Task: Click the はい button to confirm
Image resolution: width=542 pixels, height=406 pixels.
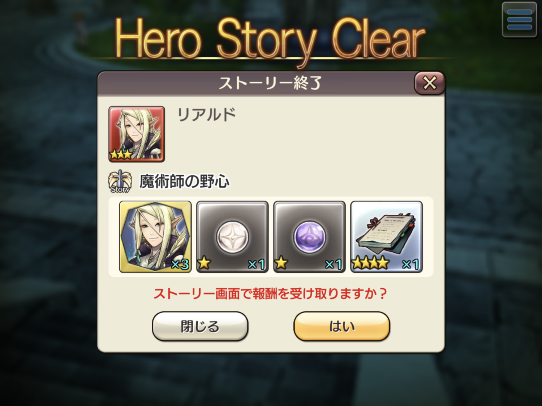Action: (342, 326)
